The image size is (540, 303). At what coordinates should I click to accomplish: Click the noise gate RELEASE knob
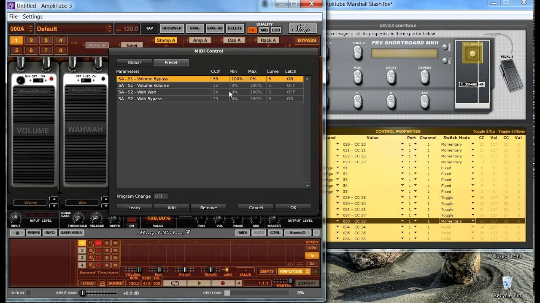[x=97, y=218]
